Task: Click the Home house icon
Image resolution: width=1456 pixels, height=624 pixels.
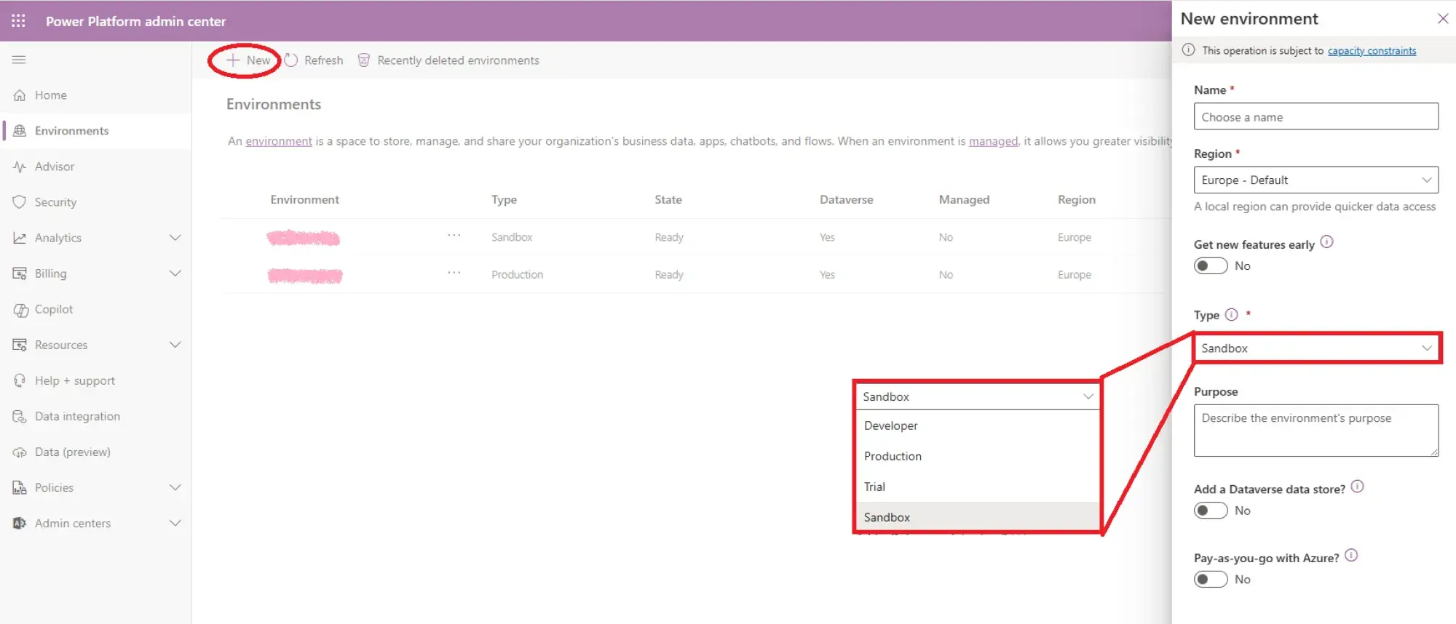Action: pos(20,95)
